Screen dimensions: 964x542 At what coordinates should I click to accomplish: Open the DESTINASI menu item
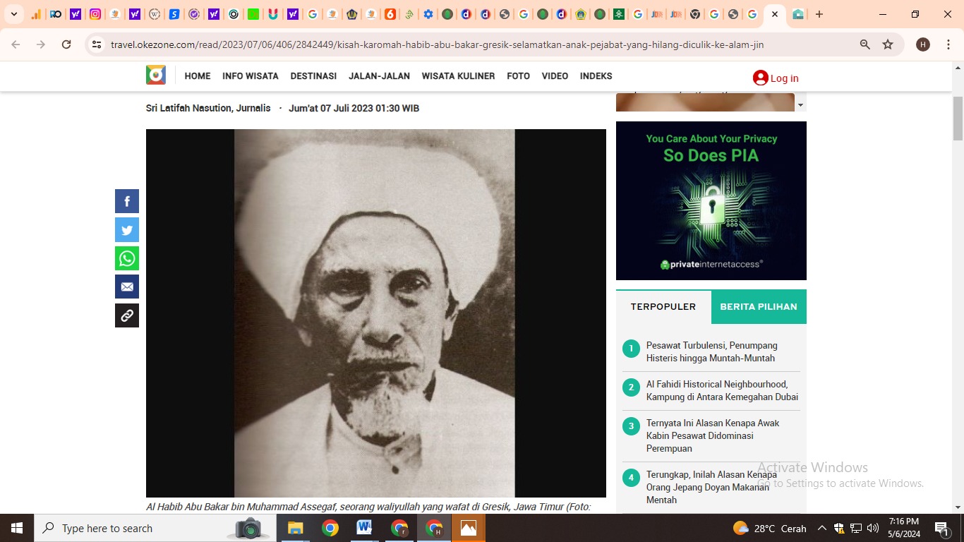[x=313, y=76]
